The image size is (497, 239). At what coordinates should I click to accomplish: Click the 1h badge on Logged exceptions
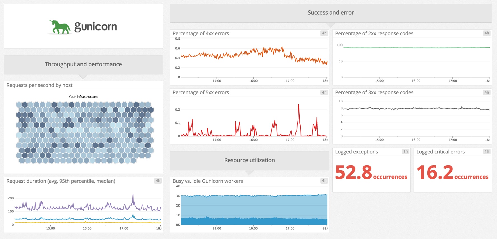tap(405, 151)
